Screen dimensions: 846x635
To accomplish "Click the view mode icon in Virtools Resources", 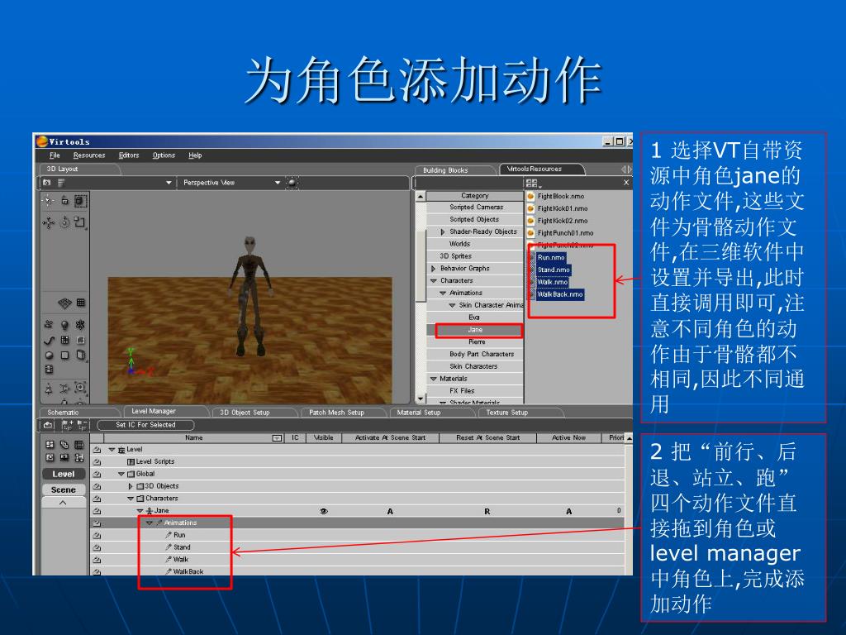I will point(532,183).
